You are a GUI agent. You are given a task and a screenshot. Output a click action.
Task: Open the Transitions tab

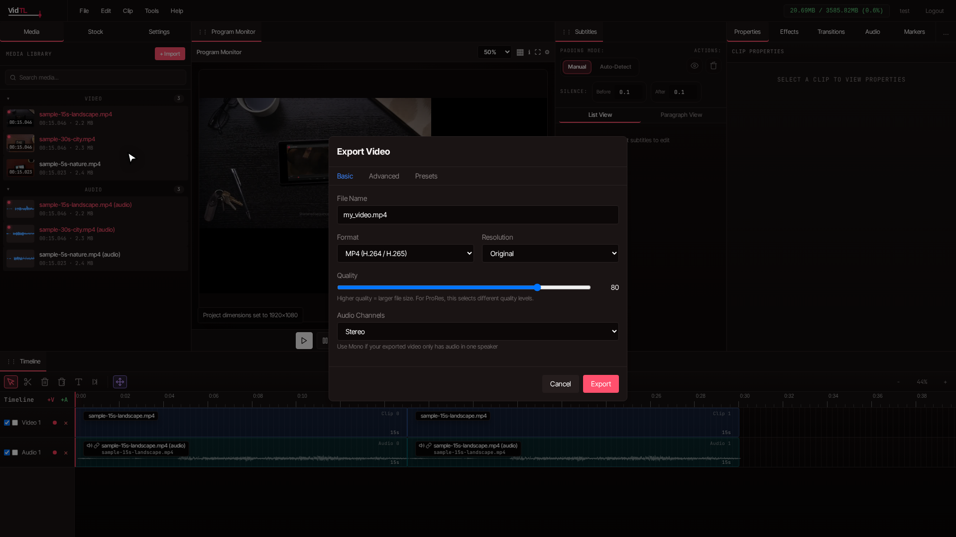click(x=831, y=32)
